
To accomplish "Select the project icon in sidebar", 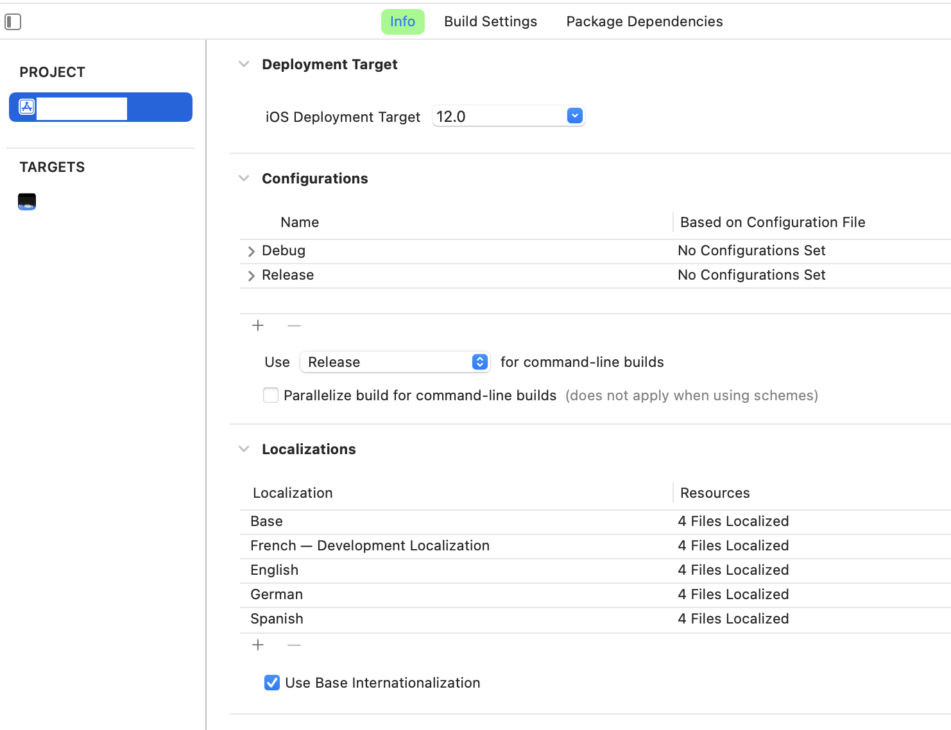I will pos(27,107).
